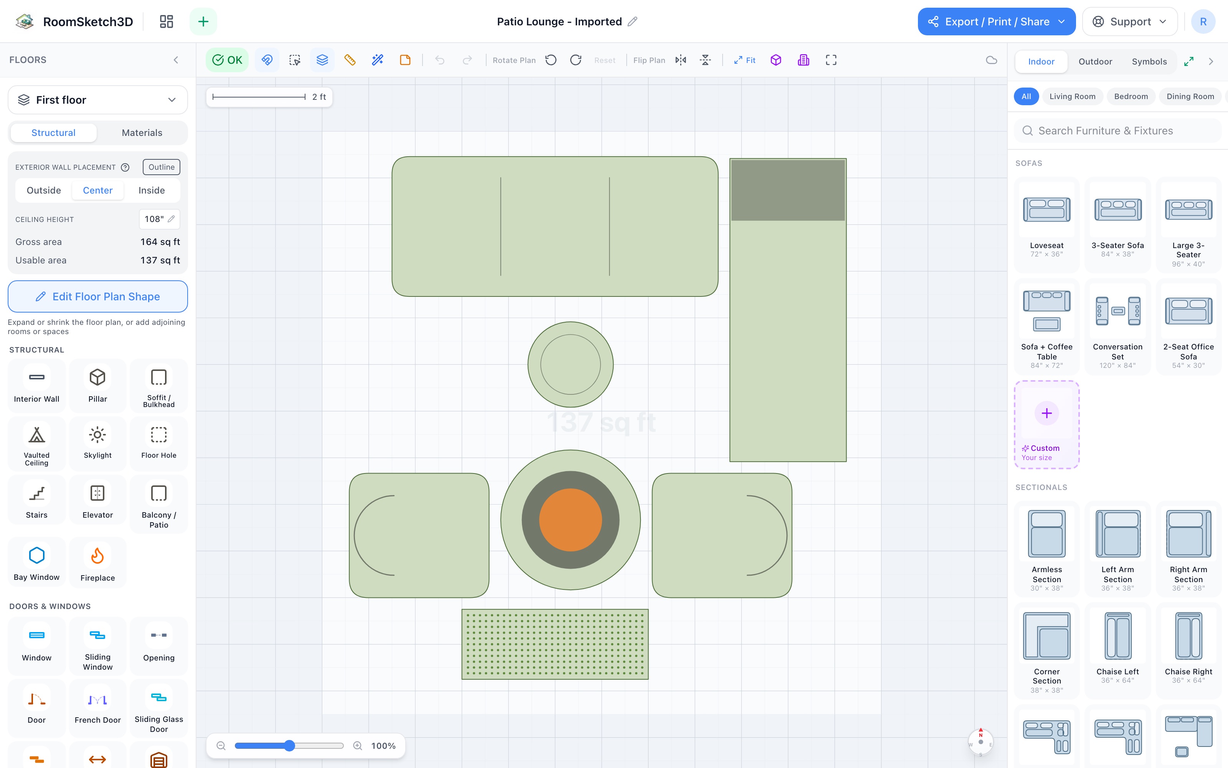Open the First floor dropdown
1228x768 pixels.
pyautogui.click(x=97, y=99)
